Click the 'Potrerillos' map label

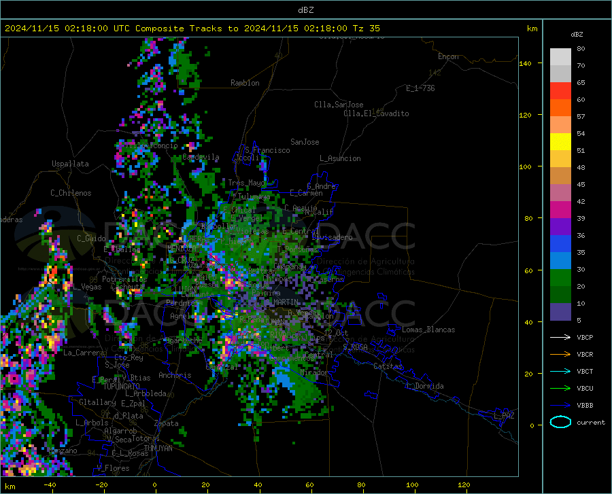124,279
